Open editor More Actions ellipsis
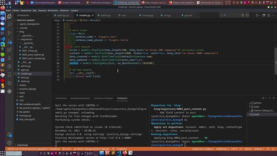This screenshot has height=156, width=277. coord(273,16)
